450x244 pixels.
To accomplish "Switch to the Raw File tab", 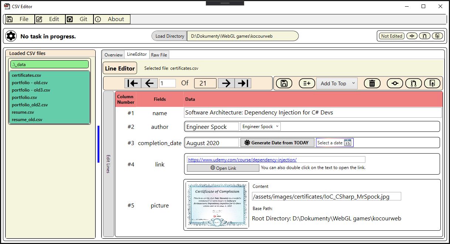I will [x=159, y=55].
